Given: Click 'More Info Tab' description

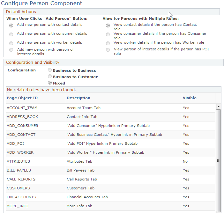Looking at the screenshot, I should tap(79, 206).
